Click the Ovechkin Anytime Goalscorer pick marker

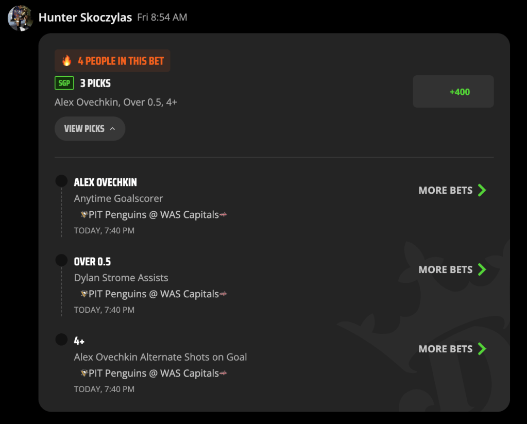pyautogui.click(x=61, y=181)
